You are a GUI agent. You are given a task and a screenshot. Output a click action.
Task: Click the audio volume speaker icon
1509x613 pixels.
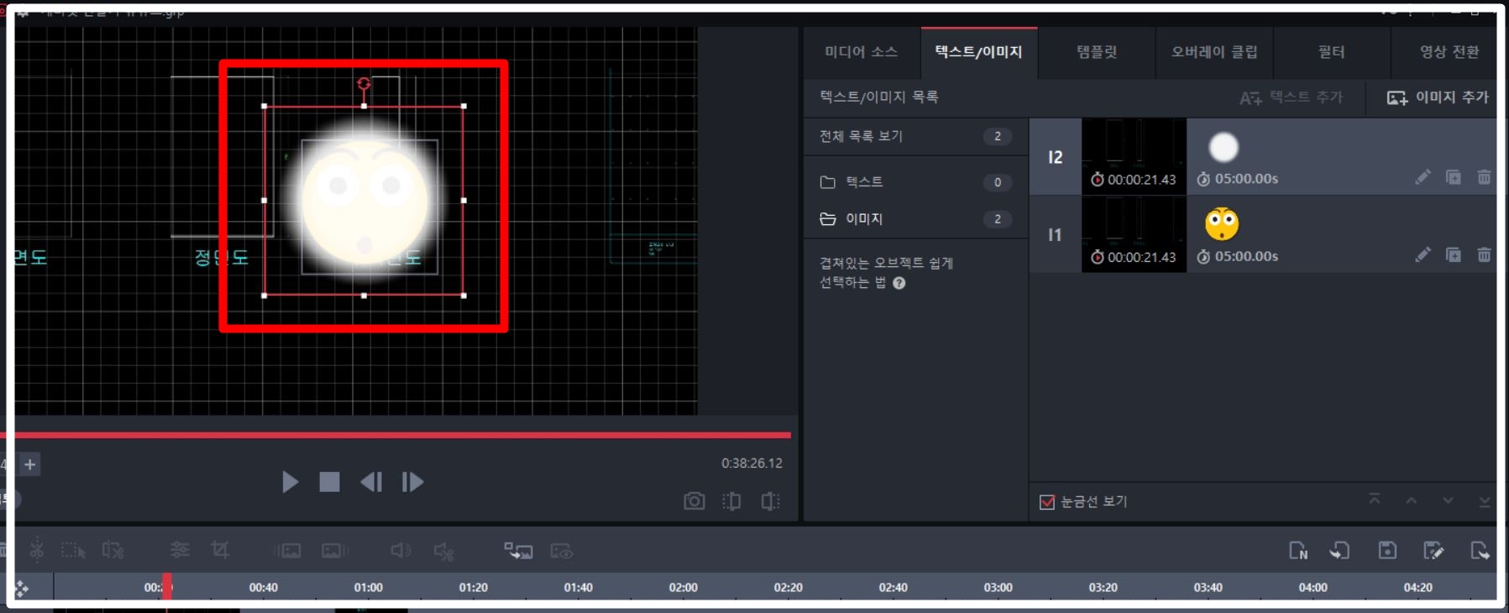[x=401, y=551]
